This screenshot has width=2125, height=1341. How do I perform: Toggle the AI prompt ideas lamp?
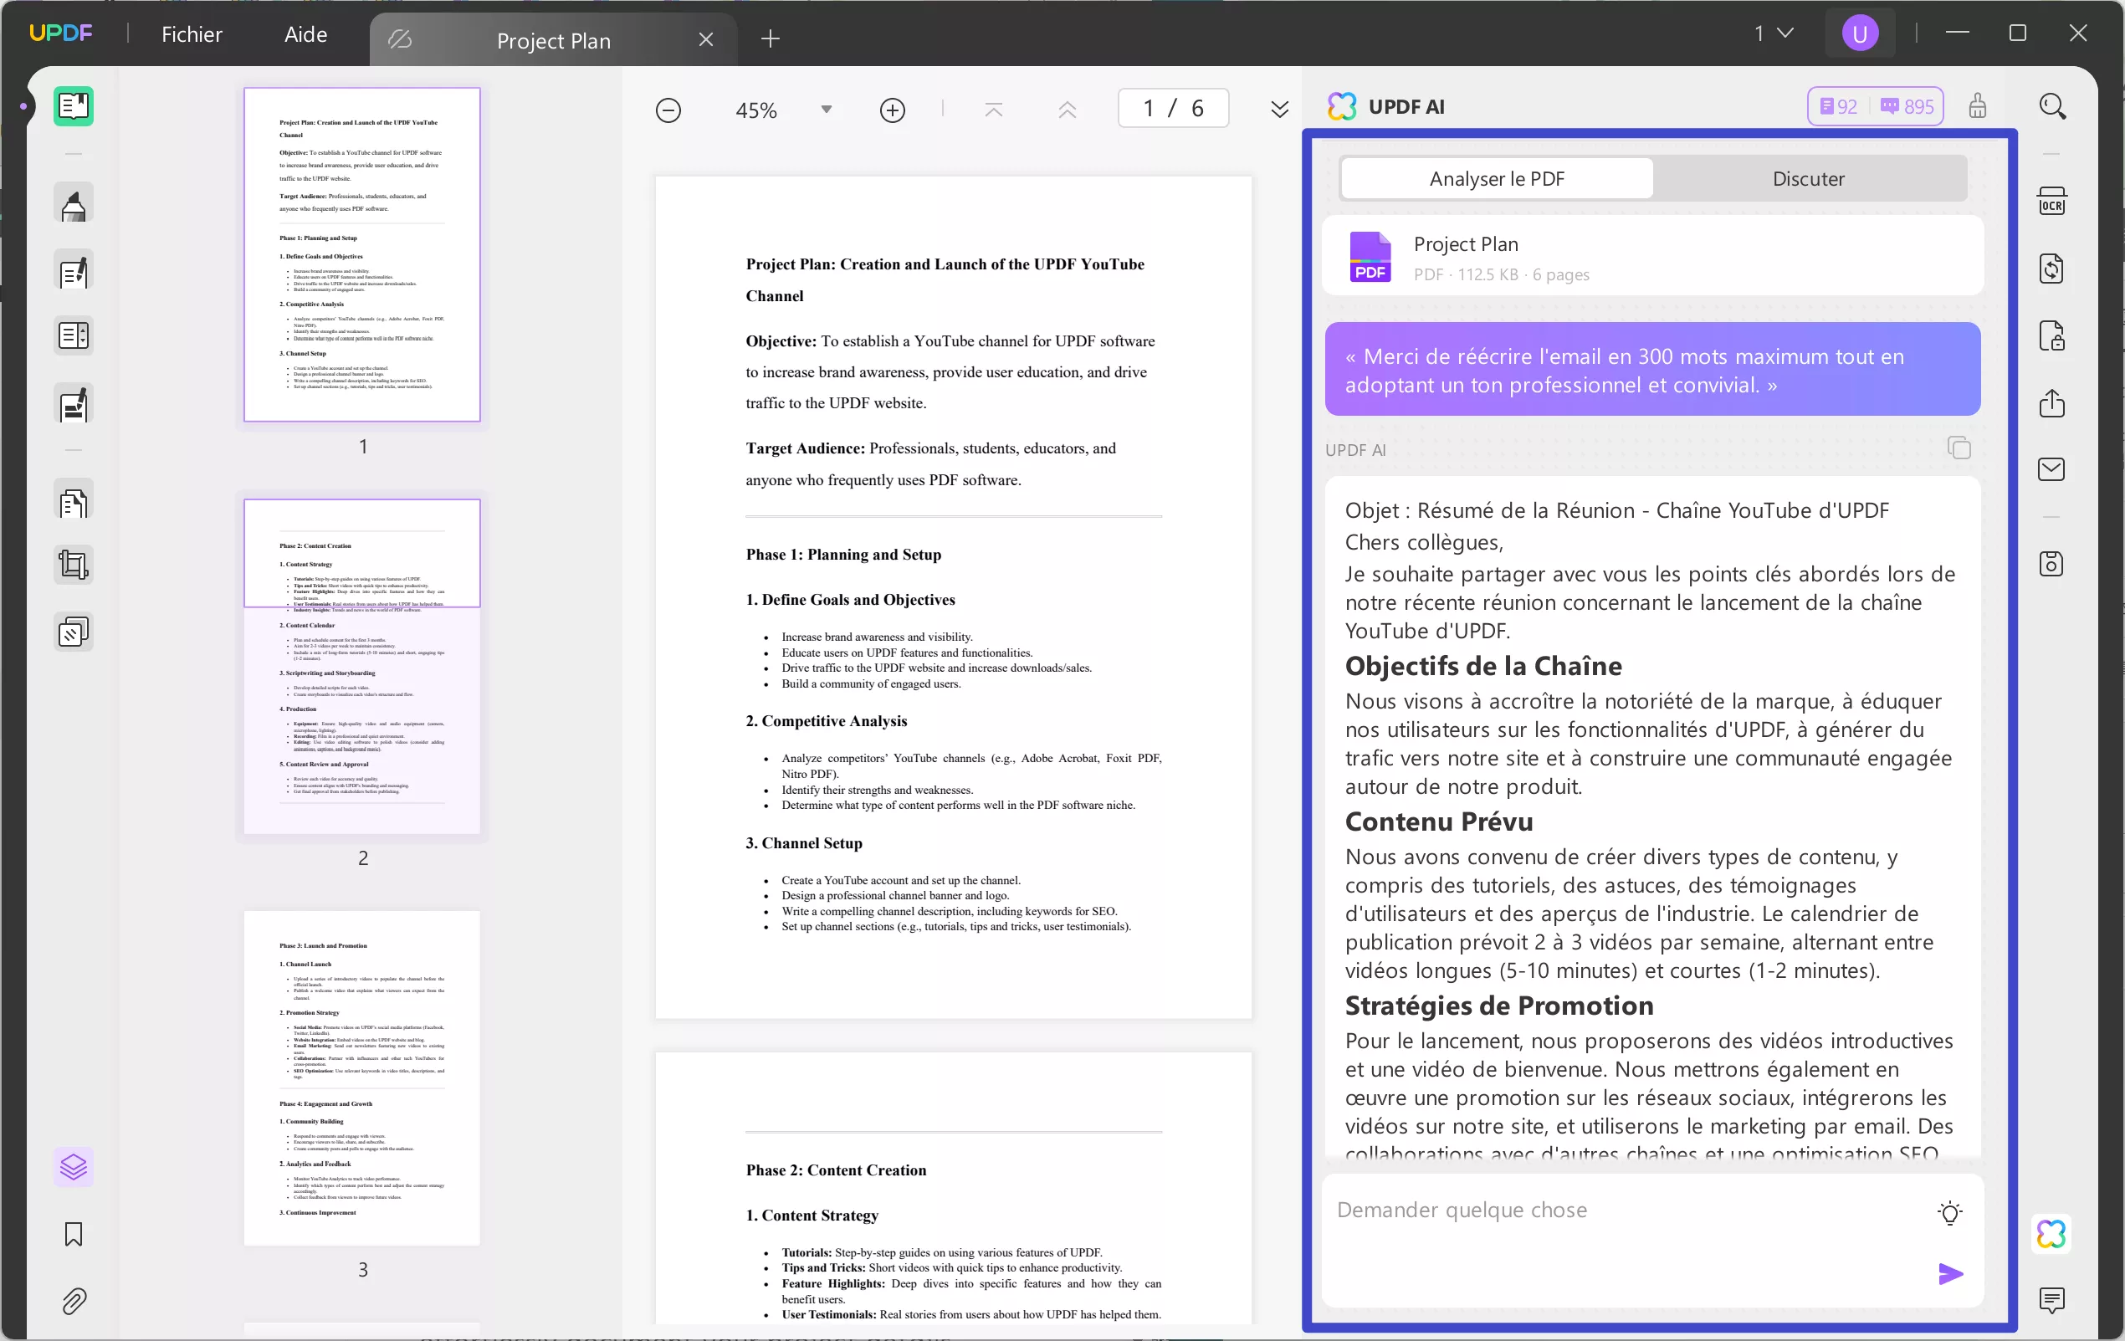click(x=1951, y=1212)
